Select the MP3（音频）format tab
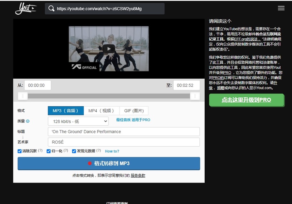 point(66,111)
